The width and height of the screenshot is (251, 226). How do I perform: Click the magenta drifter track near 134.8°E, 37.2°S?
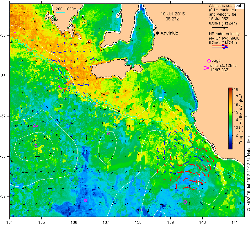tap(35, 126)
